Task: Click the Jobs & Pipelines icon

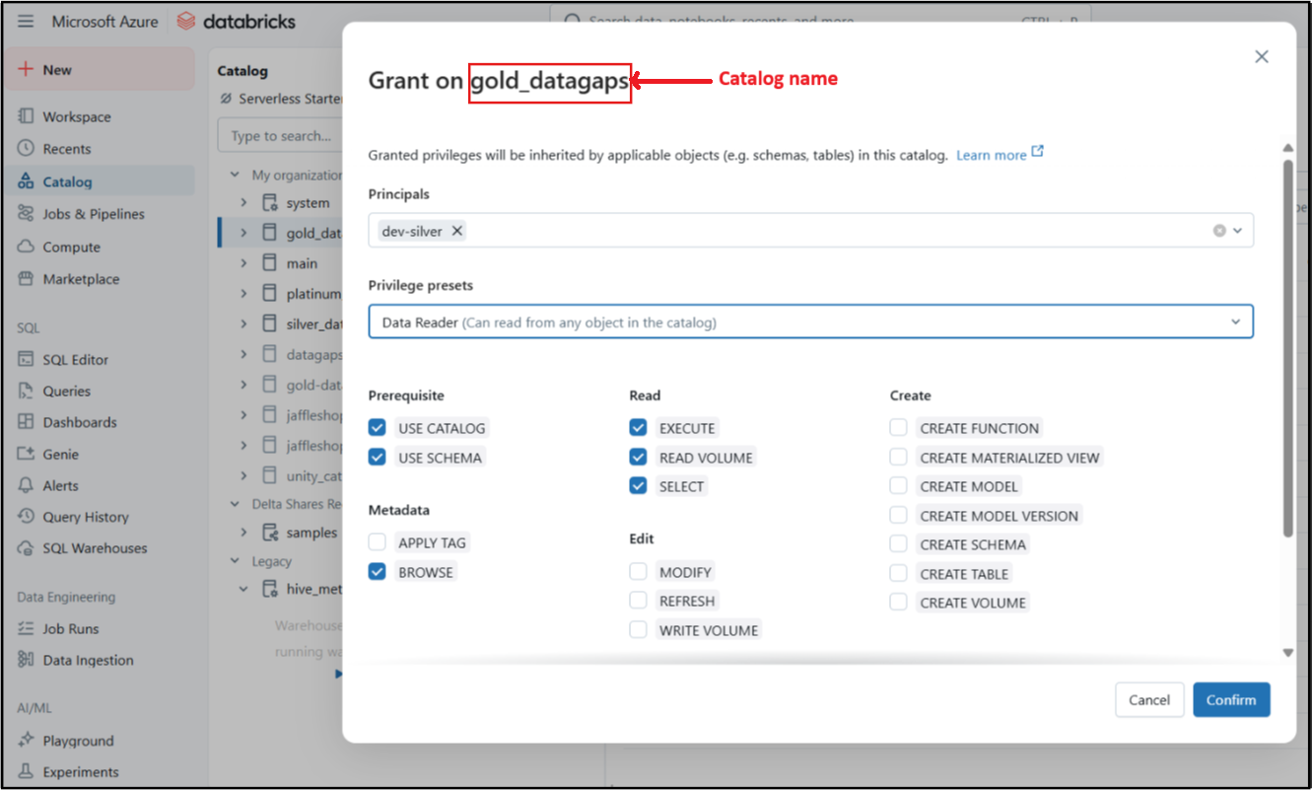Action: coord(27,214)
